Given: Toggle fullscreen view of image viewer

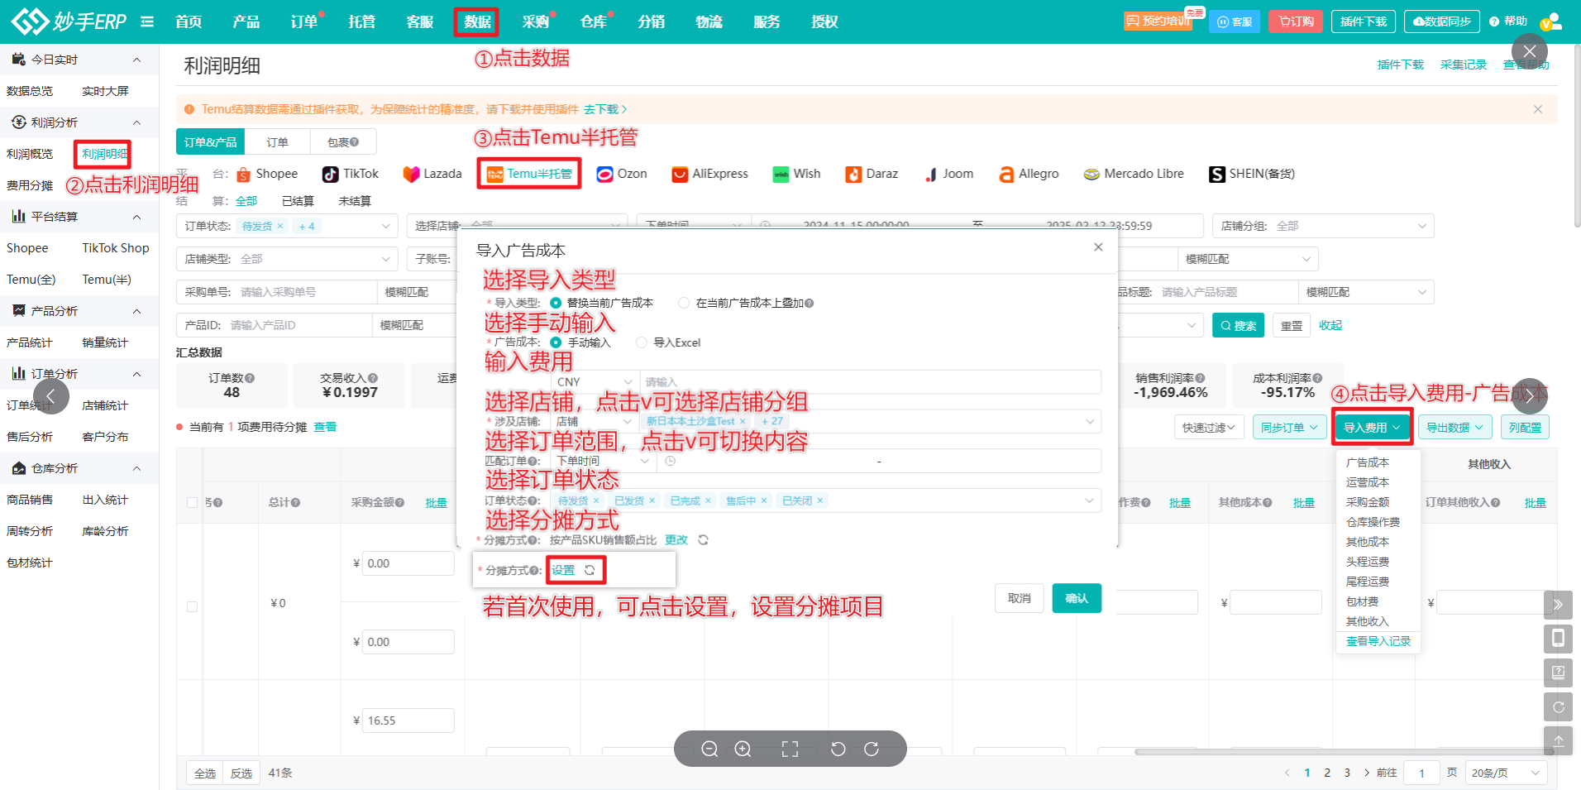Looking at the screenshot, I should (790, 749).
